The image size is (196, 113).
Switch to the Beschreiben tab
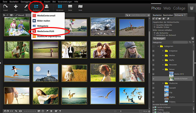click(x=168, y=15)
